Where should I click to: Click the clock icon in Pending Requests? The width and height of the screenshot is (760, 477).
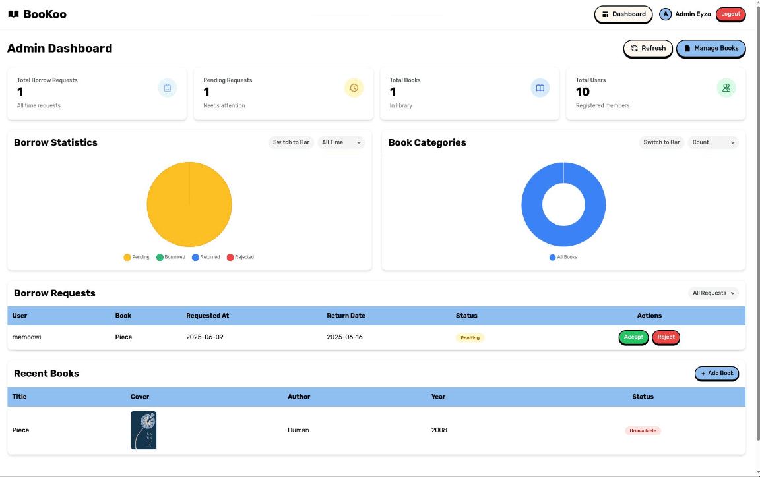point(354,88)
